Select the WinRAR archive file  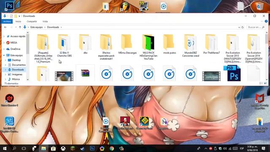click(85, 73)
